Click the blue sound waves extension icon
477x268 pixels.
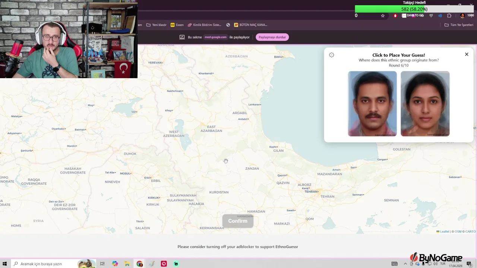pyautogui.click(x=440, y=16)
